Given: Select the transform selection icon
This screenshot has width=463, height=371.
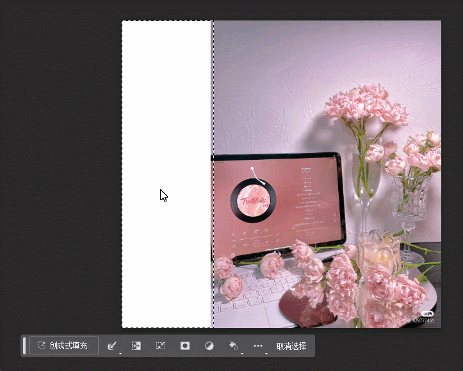Looking at the screenshot, I should tap(161, 345).
